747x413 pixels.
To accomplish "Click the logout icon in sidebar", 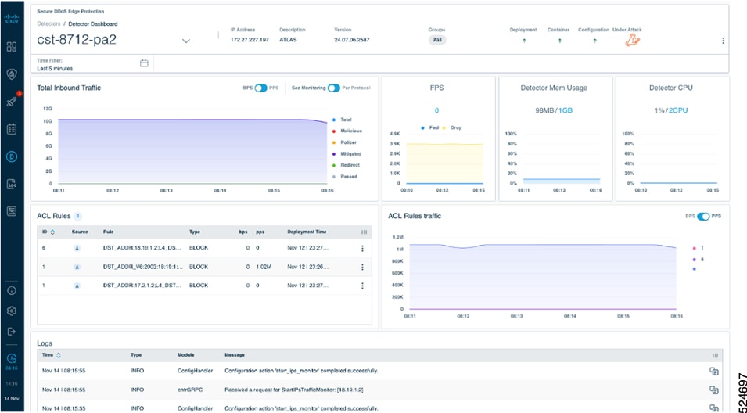I will tap(12, 331).
